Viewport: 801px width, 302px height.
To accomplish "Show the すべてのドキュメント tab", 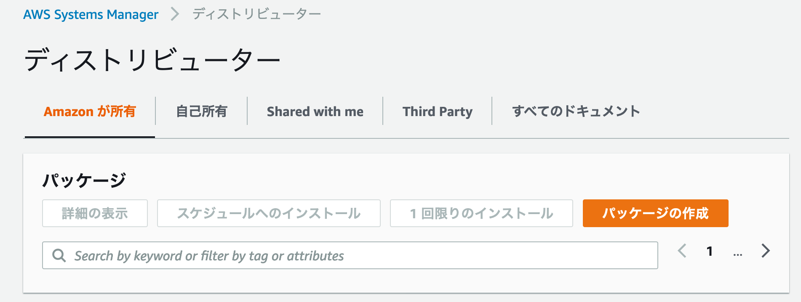I will point(576,111).
